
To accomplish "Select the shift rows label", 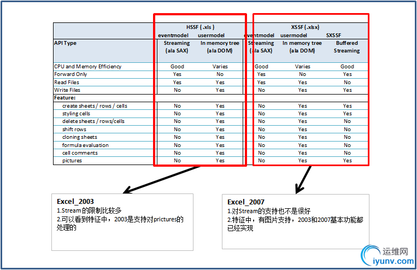I will click(x=74, y=130).
